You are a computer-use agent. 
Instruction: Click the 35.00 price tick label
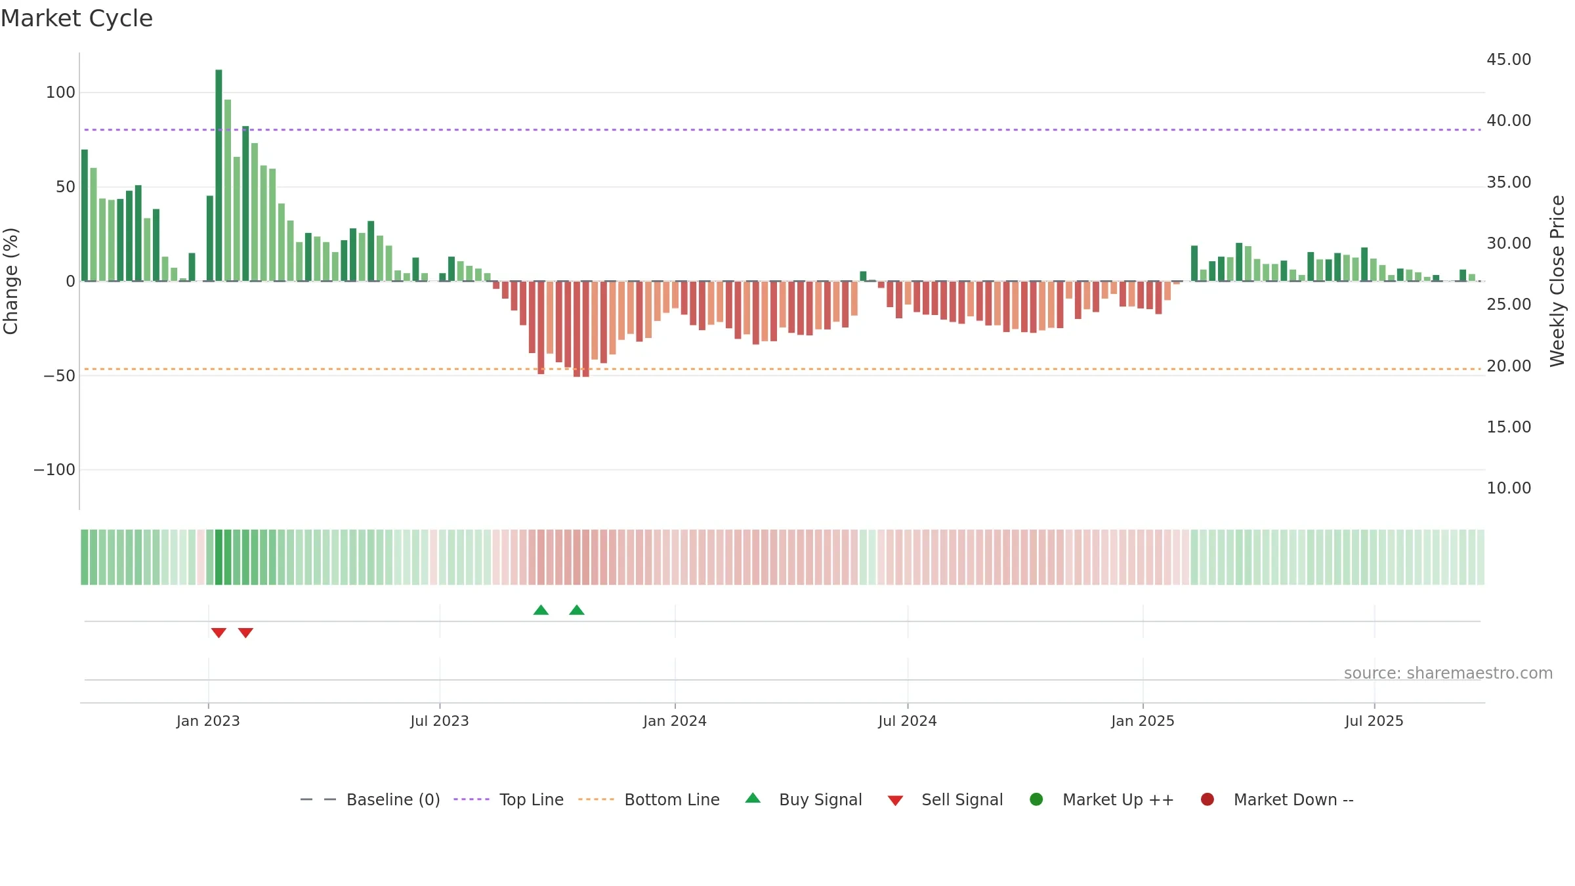pyautogui.click(x=1509, y=182)
